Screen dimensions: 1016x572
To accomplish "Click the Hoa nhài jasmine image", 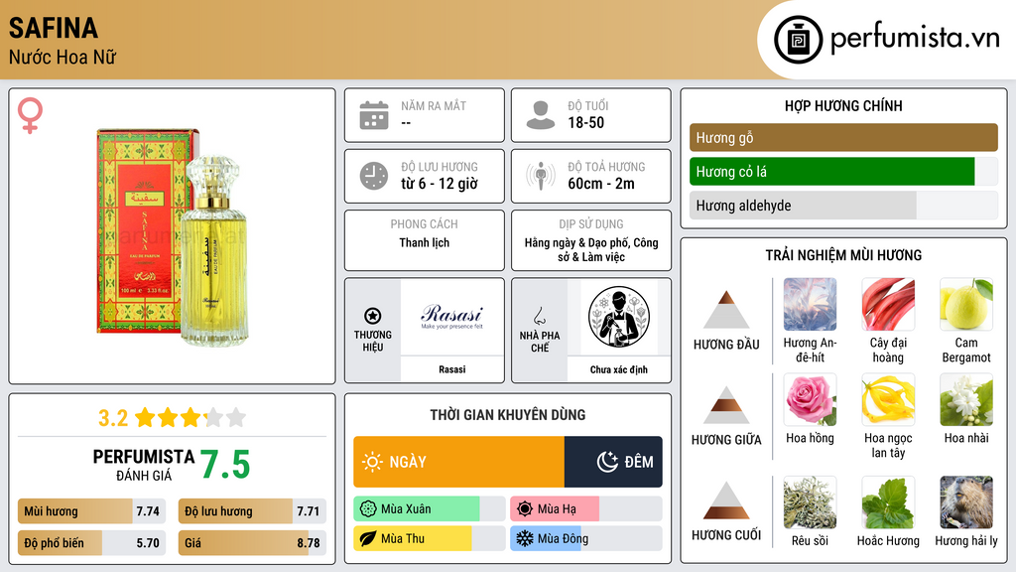I will pyautogui.click(x=966, y=400).
